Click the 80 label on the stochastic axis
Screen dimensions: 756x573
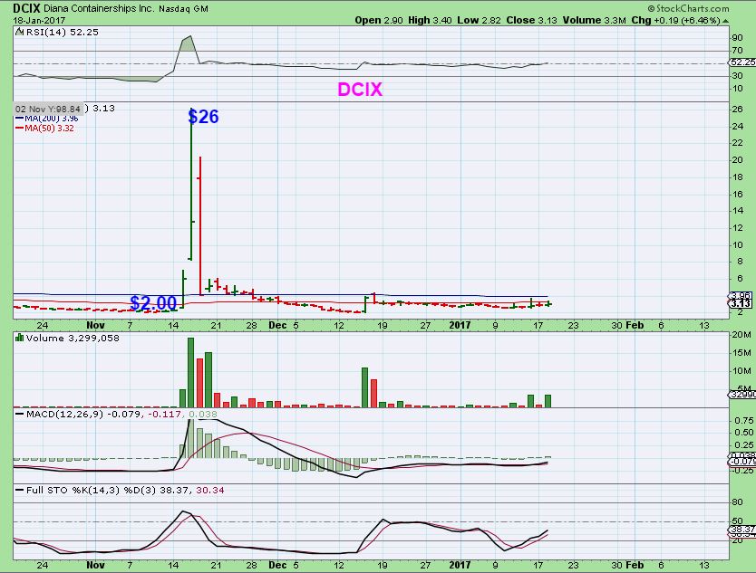click(737, 501)
